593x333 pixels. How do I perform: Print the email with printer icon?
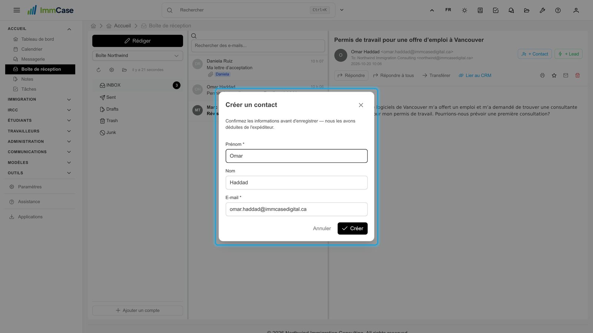point(542,75)
